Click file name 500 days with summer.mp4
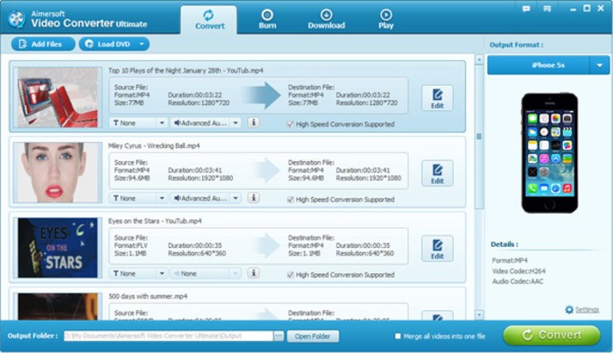613x353 pixels. click(x=148, y=296)
